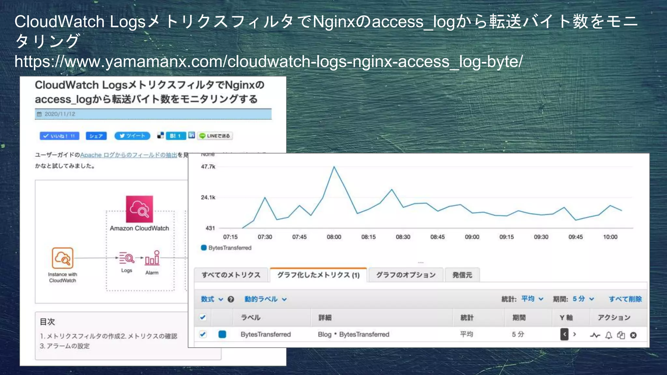Toggle the select-all header checkbox
The height and width of the screenshot is (375, 667).
pos(203,317)
